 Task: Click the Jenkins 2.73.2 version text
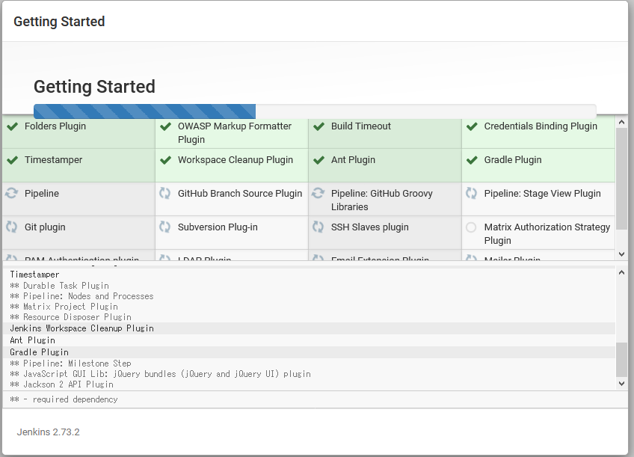(48, 432)
